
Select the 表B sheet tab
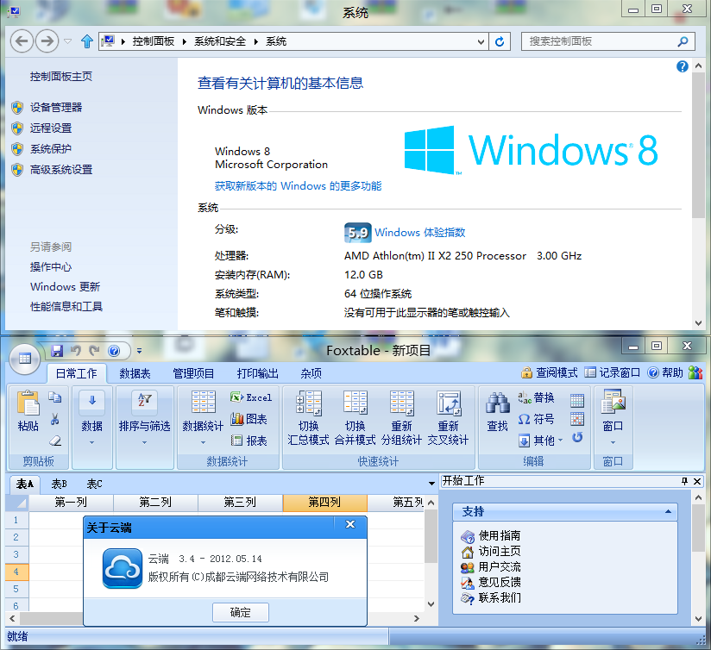[x=59, y=484]
